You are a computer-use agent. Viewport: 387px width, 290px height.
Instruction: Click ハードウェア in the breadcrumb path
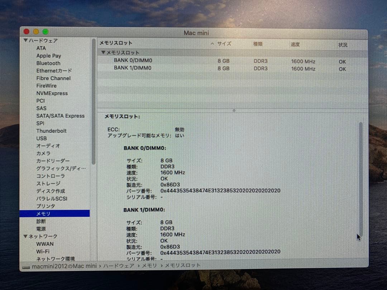(x=119, y=266)
